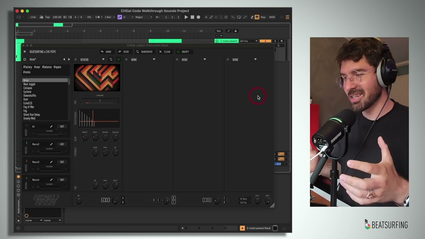Adjust the Engine type slider
This screenshot has height=239, width=425.
[x=100, y=102]
